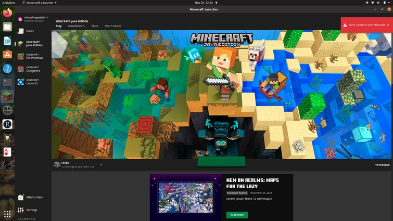Expand the AnimalPuppet684 account dropdown

tap(47, 17)
